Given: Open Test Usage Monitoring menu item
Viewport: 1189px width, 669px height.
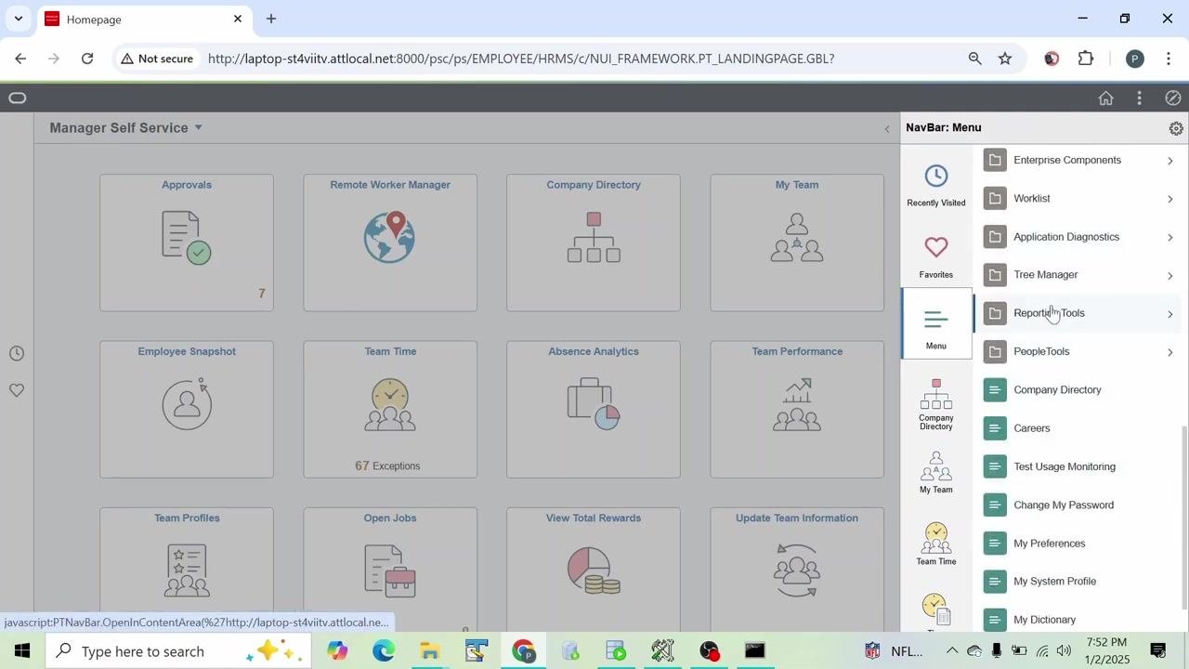Looking at the screenshot, I should point(1078,466).
